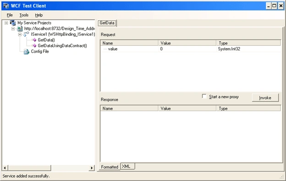The height and width of the screenshot is (181, 286).
Task: Select the GetDataUsingDataContract() operation label
Action: tap(62, 45)
